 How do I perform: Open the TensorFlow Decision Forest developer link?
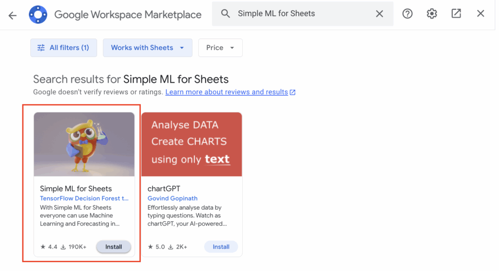coord(84,199)
